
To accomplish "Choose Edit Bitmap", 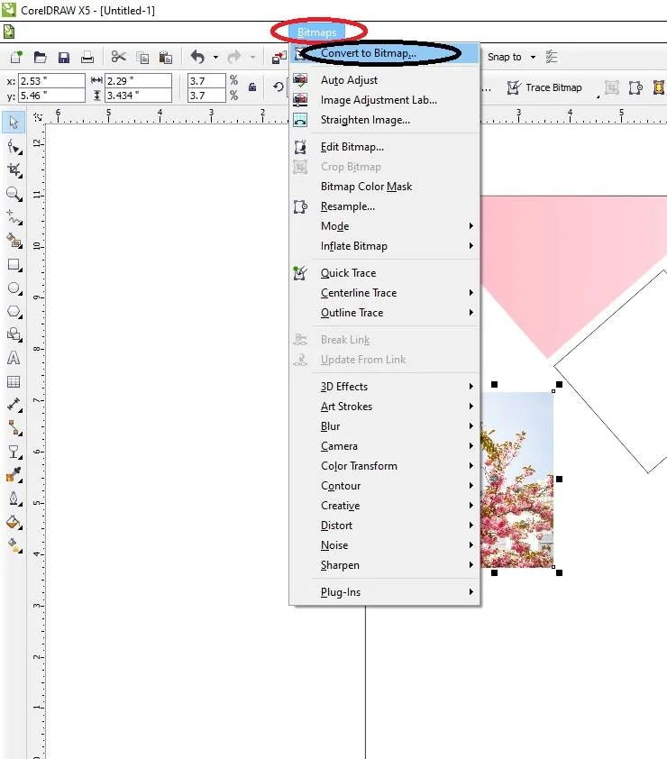I will click(x=384, y=147).
